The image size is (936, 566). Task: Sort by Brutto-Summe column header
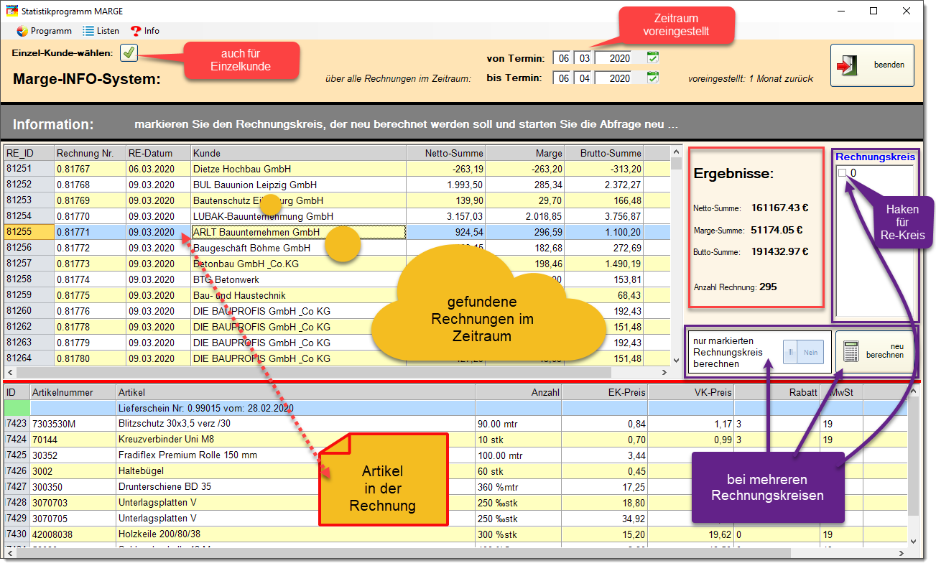coord(604,153)
